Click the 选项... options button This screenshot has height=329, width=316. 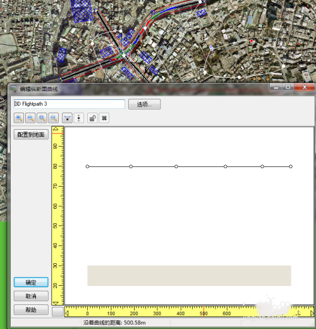pyautogui.click(x=145, y=104)
